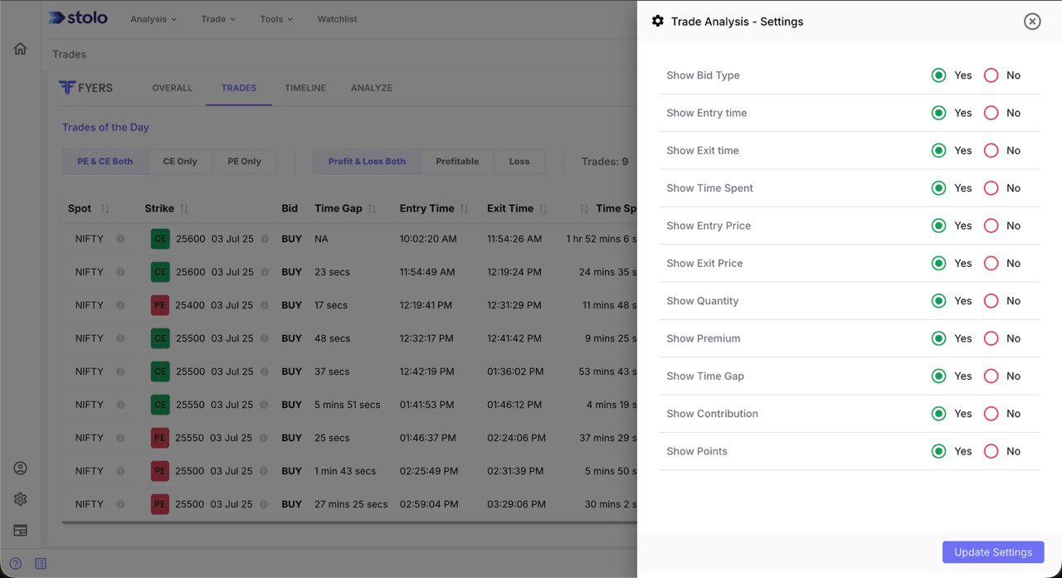The height and width of the screenshot is (578, 1062).
Task: Switch to the TRADES tab
Action: point(239,88)
